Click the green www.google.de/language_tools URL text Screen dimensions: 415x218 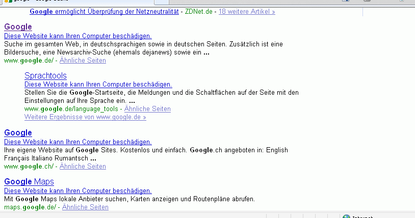point(71,108)
